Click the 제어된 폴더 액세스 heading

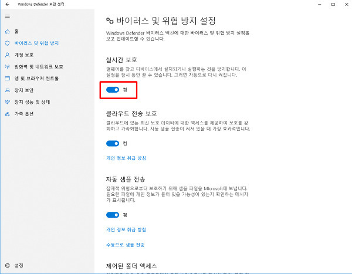coord(131,266)
